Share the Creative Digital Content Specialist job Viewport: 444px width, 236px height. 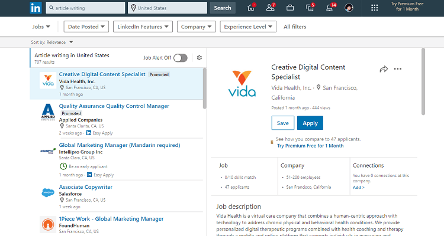[x=384, y=69]
